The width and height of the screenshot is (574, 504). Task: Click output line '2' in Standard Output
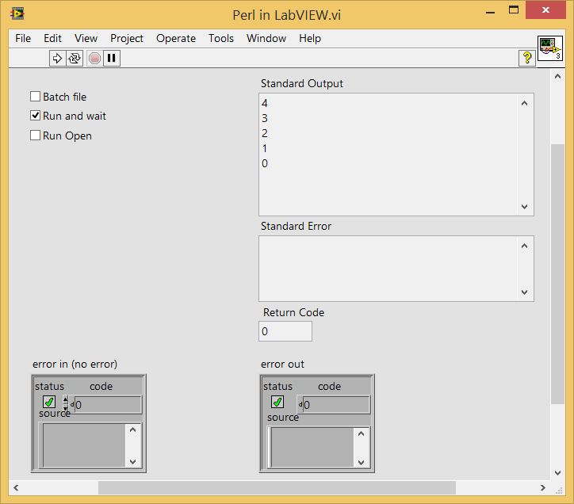tap(265, 133)
